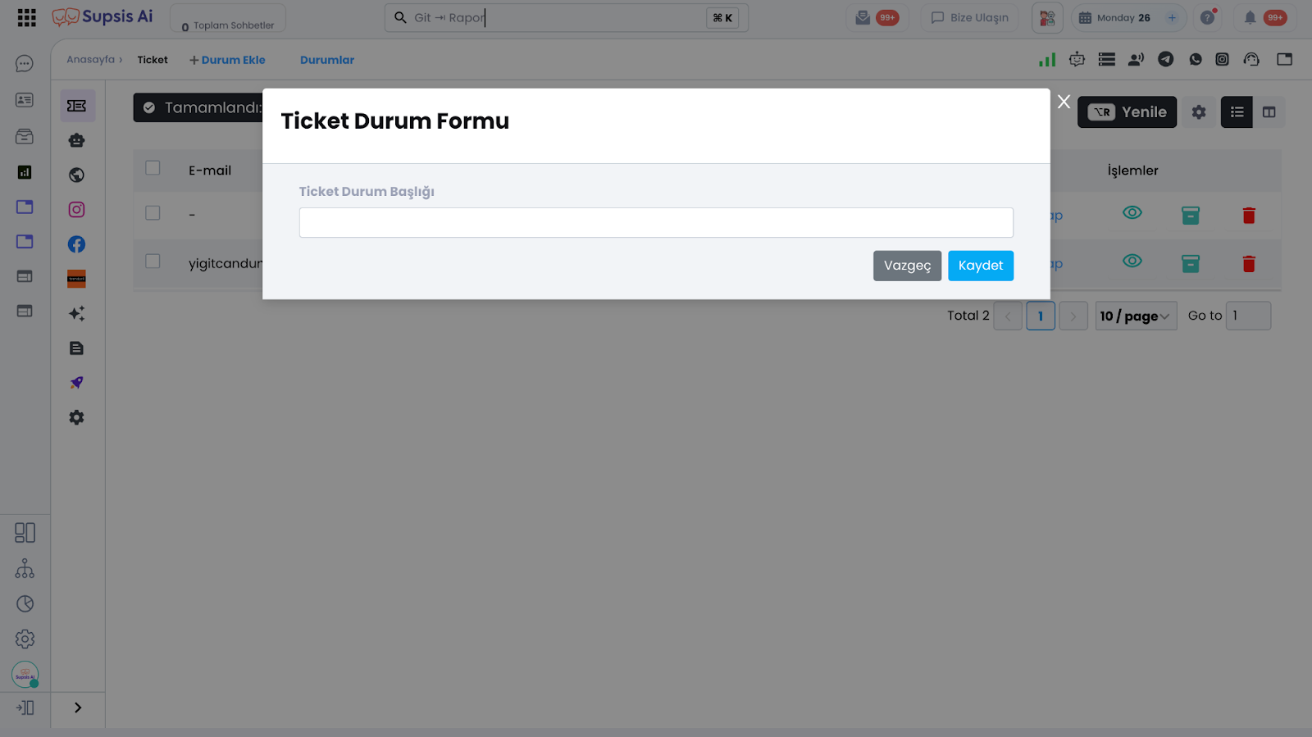Click the green archive icon in second row
Viewport: 1312px width, 737px height.
[1191, 264]
